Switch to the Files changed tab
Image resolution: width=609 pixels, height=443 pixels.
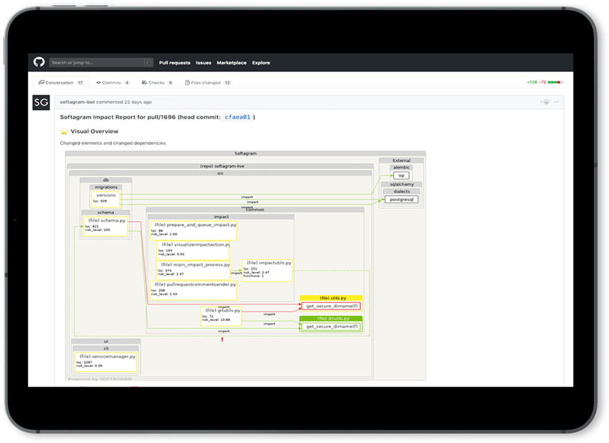click(x=204, y=82)
